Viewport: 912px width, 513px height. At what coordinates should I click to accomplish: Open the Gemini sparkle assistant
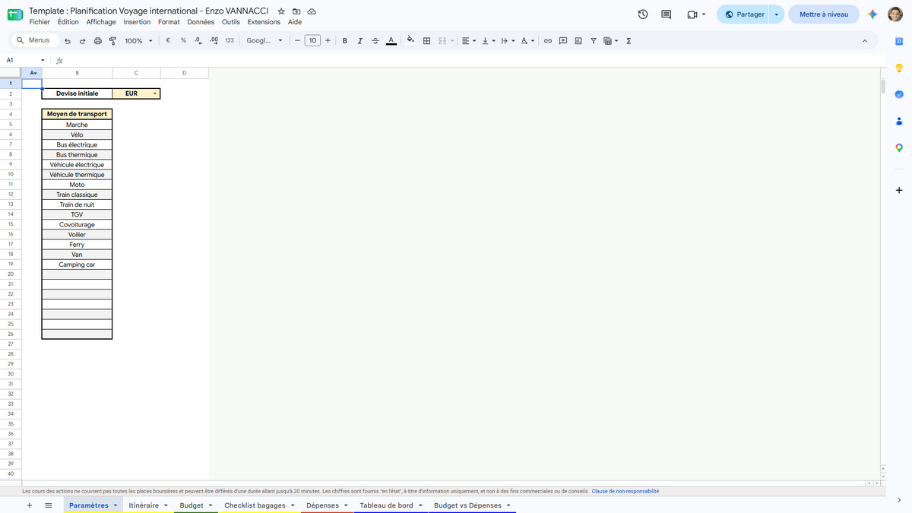(873, 14)
